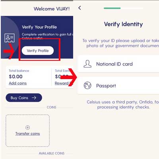Screen dimensions: 159x159
Task: Click the green verification progress bar
Action: coord(112,8)
